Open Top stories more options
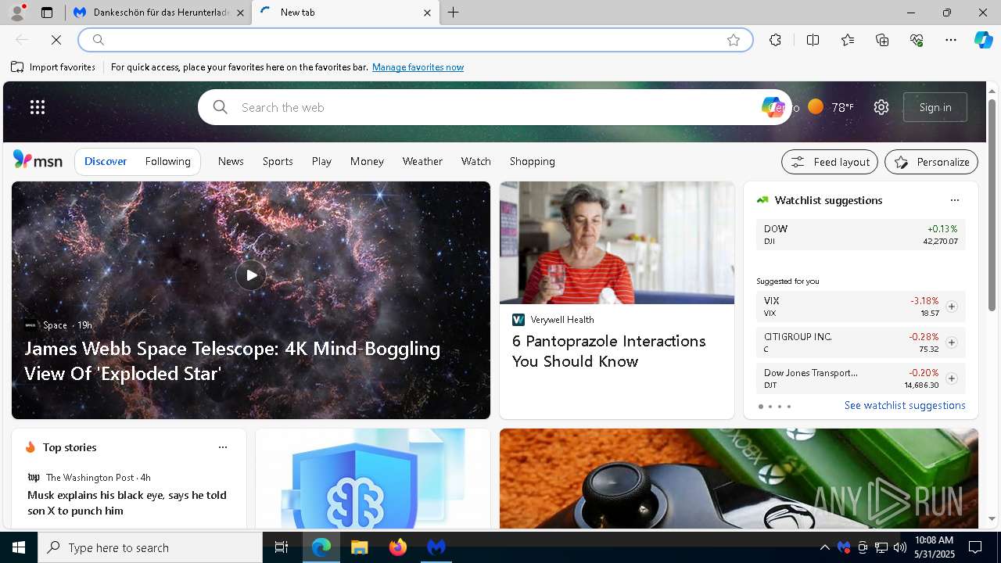 [223, 447]
